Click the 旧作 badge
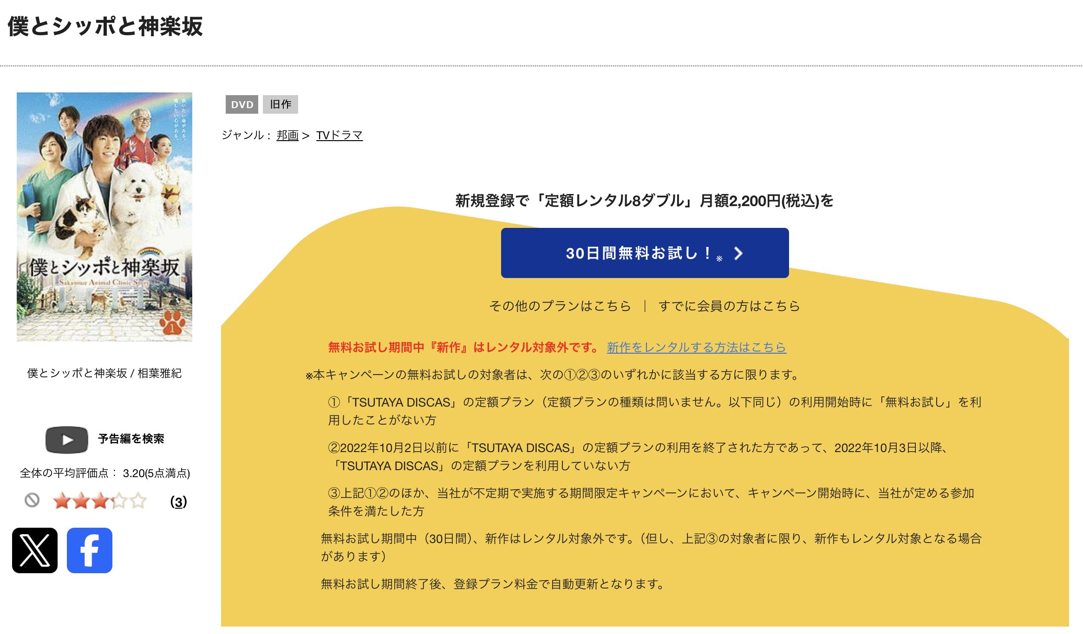This screenshot has width=1083, height=634. [281, 104]
